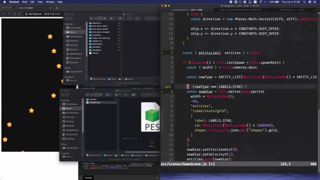Click Macintosh HD in devel Finder path bar
320x180 pixels.
tap(98, 79)
